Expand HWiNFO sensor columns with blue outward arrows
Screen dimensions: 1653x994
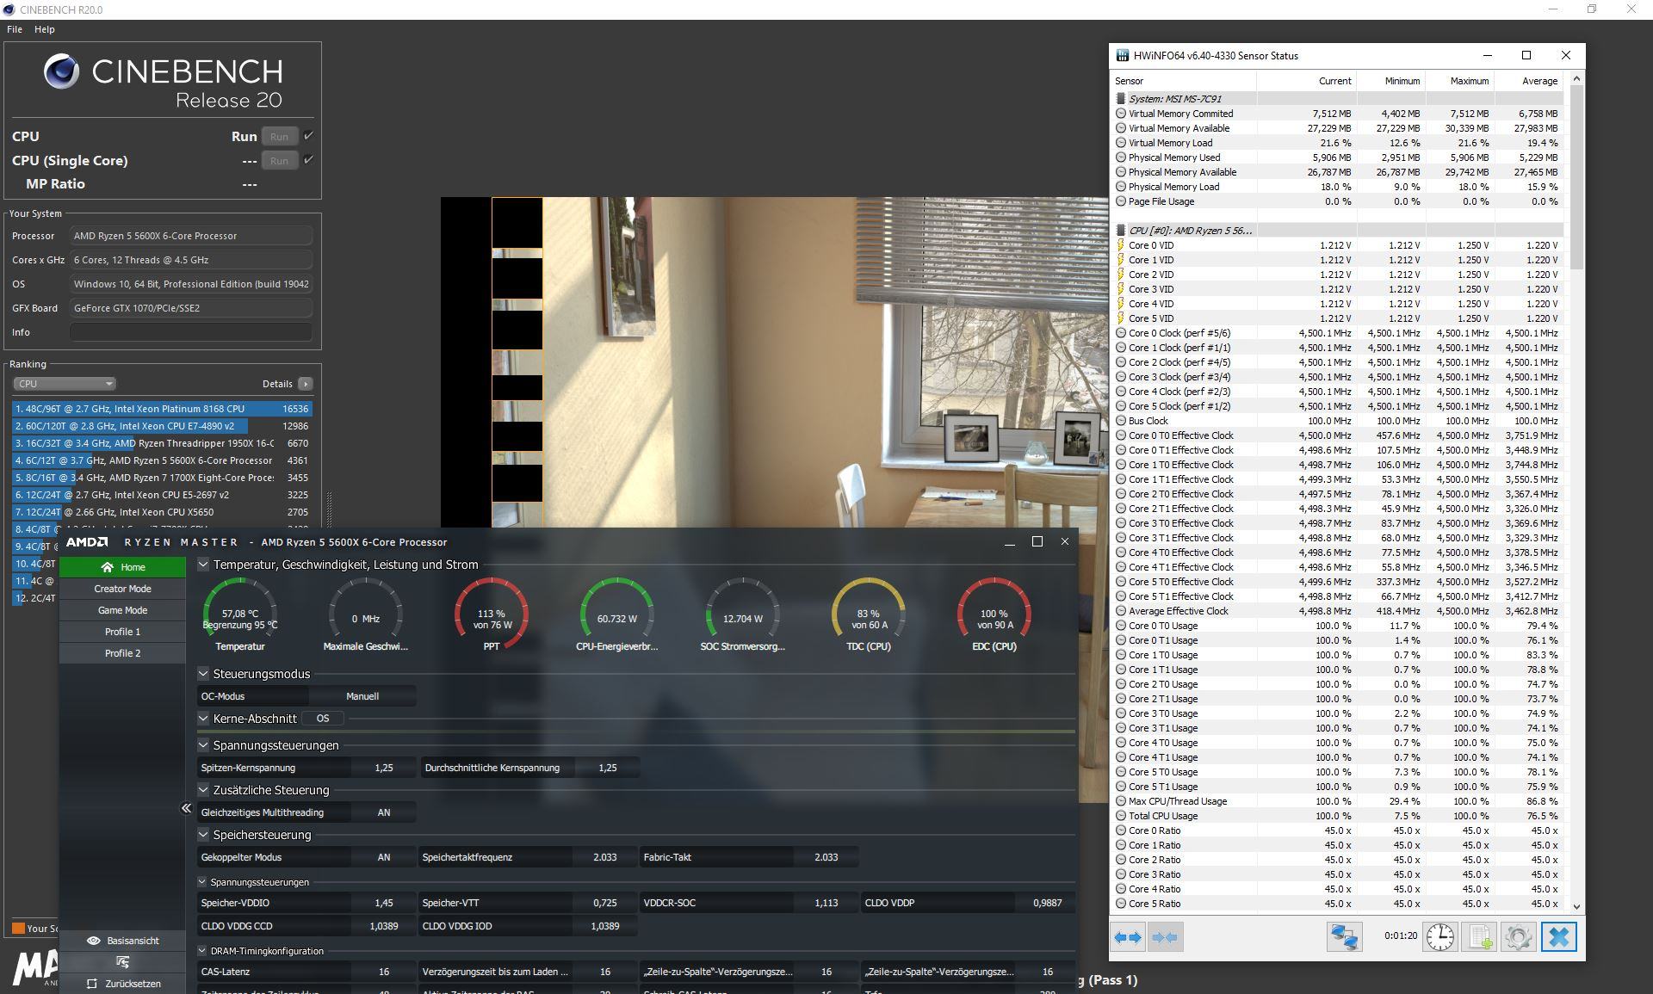point(1128,937)
